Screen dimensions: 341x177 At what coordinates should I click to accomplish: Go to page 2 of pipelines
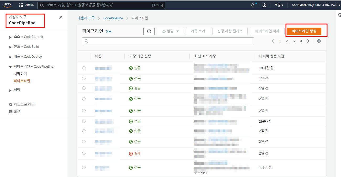287,41
